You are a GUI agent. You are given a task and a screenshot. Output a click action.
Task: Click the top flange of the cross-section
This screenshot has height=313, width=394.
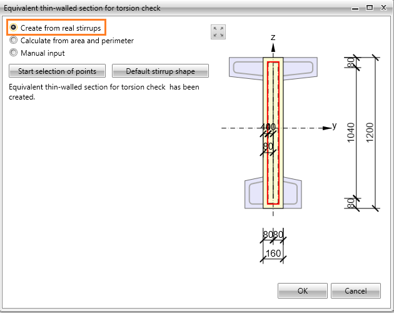click(x=273, y=68)
